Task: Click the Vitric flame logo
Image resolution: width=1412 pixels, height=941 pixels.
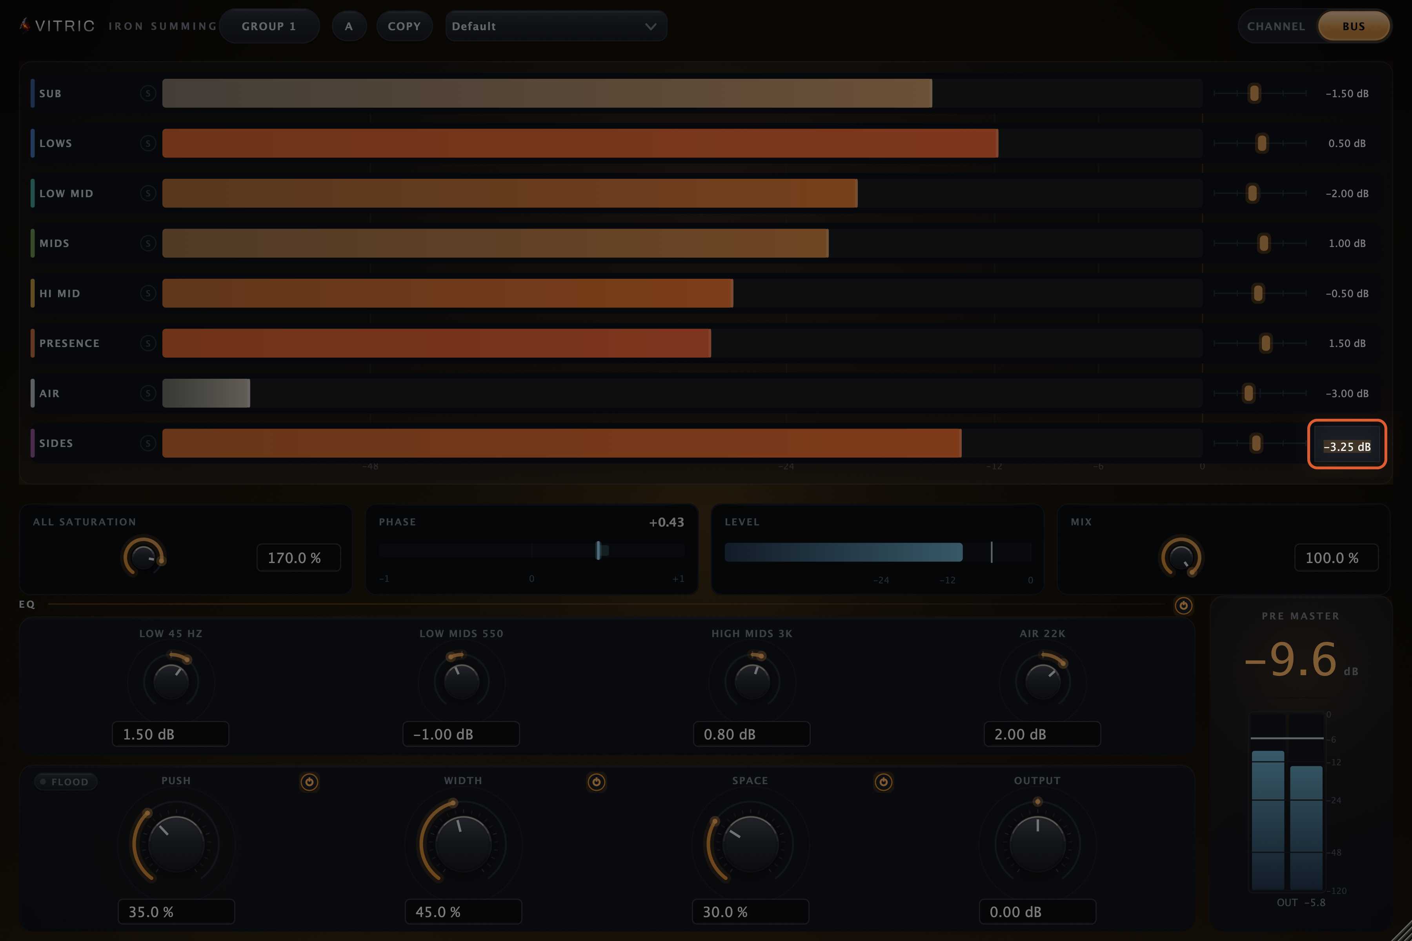Action: (25, 25)
